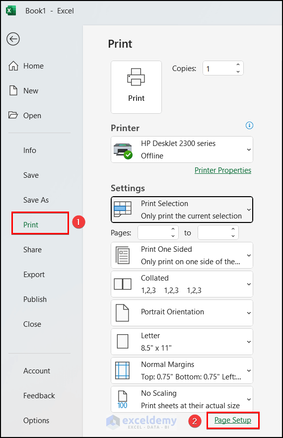Screen dimensions: 283x438
Task: Click the Home house icon
Action: pos(13,66)
